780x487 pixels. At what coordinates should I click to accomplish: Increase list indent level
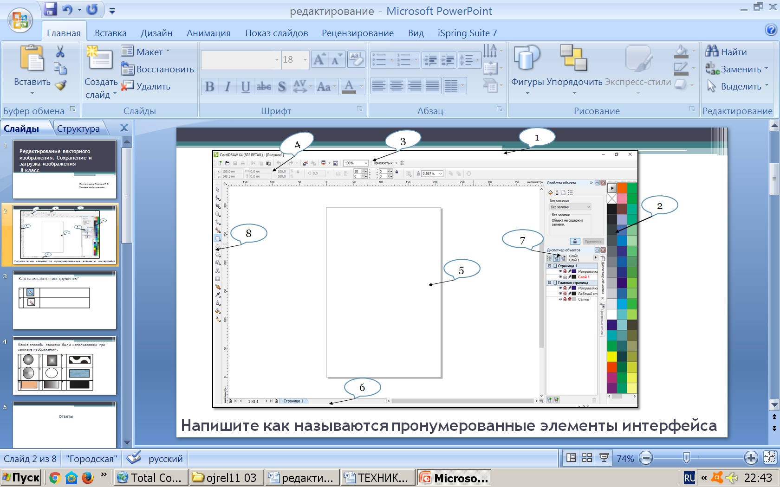point(448,60)
